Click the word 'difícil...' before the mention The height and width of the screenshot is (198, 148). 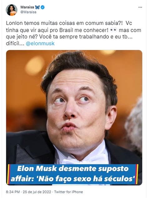tap(15, 43)
